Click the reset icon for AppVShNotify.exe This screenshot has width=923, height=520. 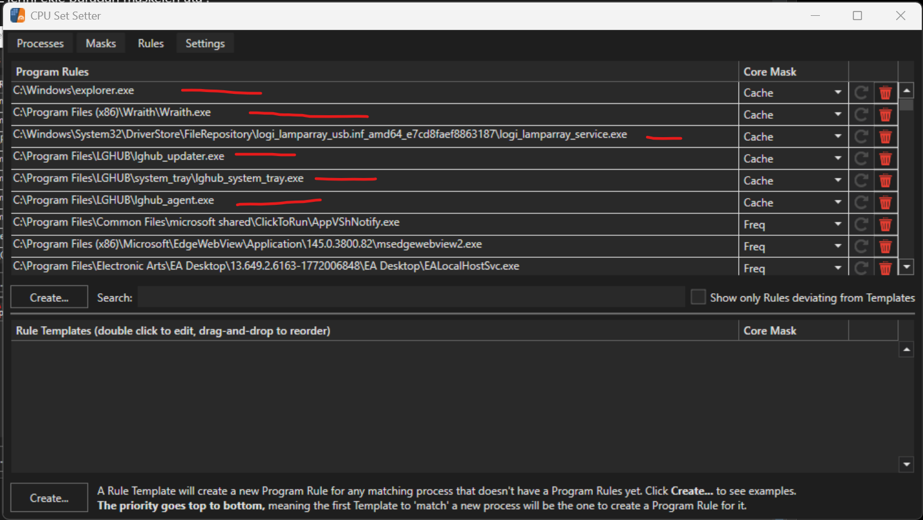[861, 224]
